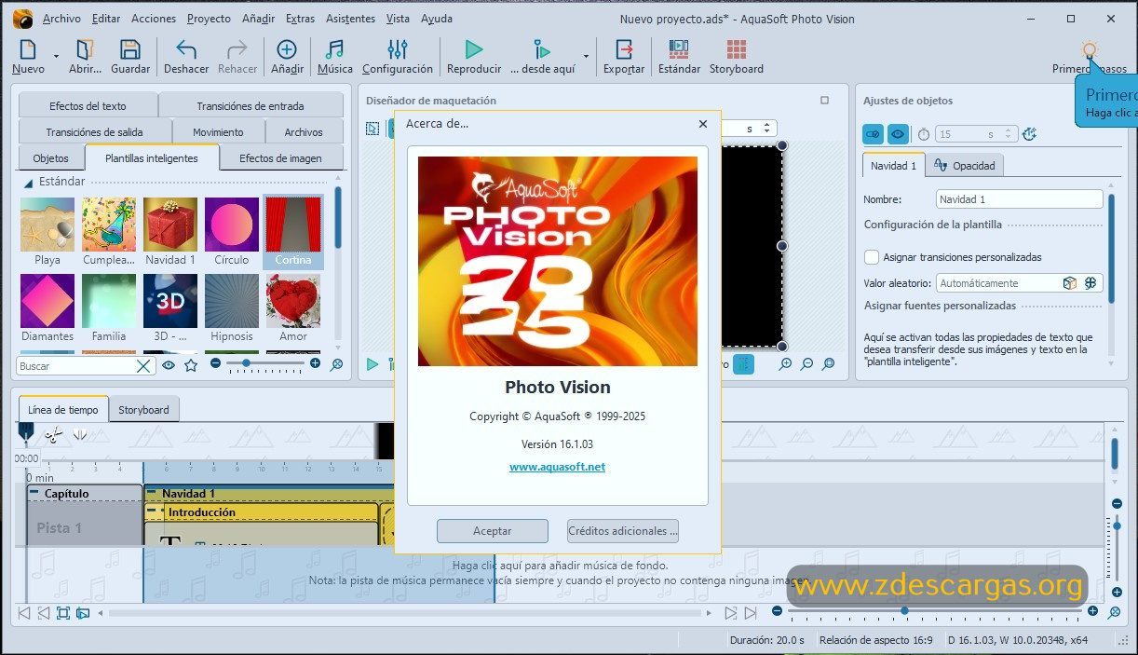The height and width of the screenshot is (655, 1138).
Task: Switch to Opacidad tab
Action: (964, 166)
